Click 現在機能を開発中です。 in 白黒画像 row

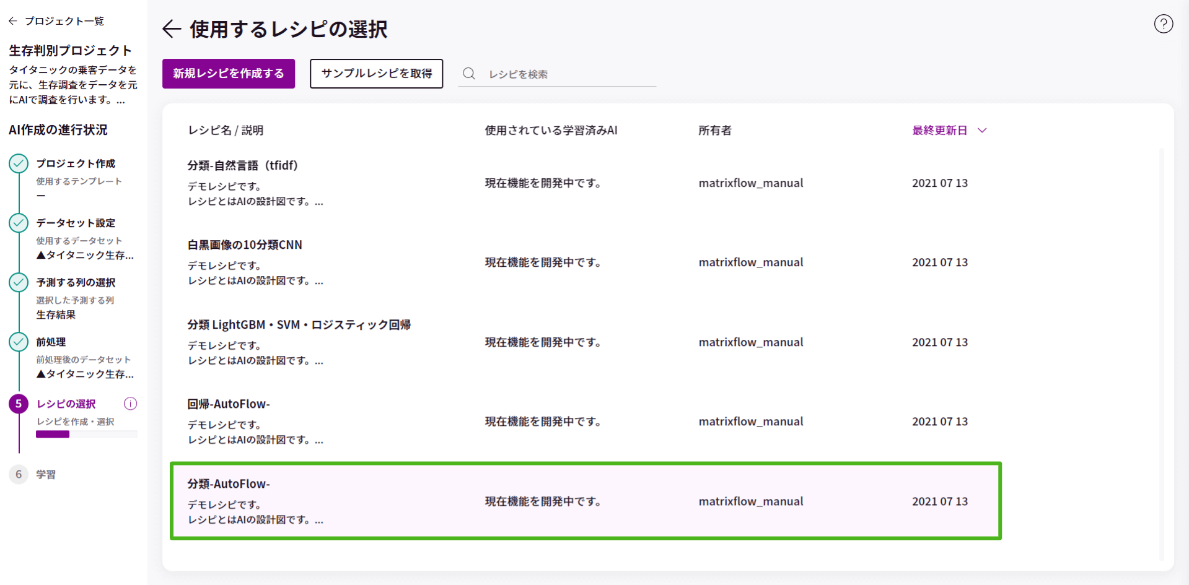(543, 262)
